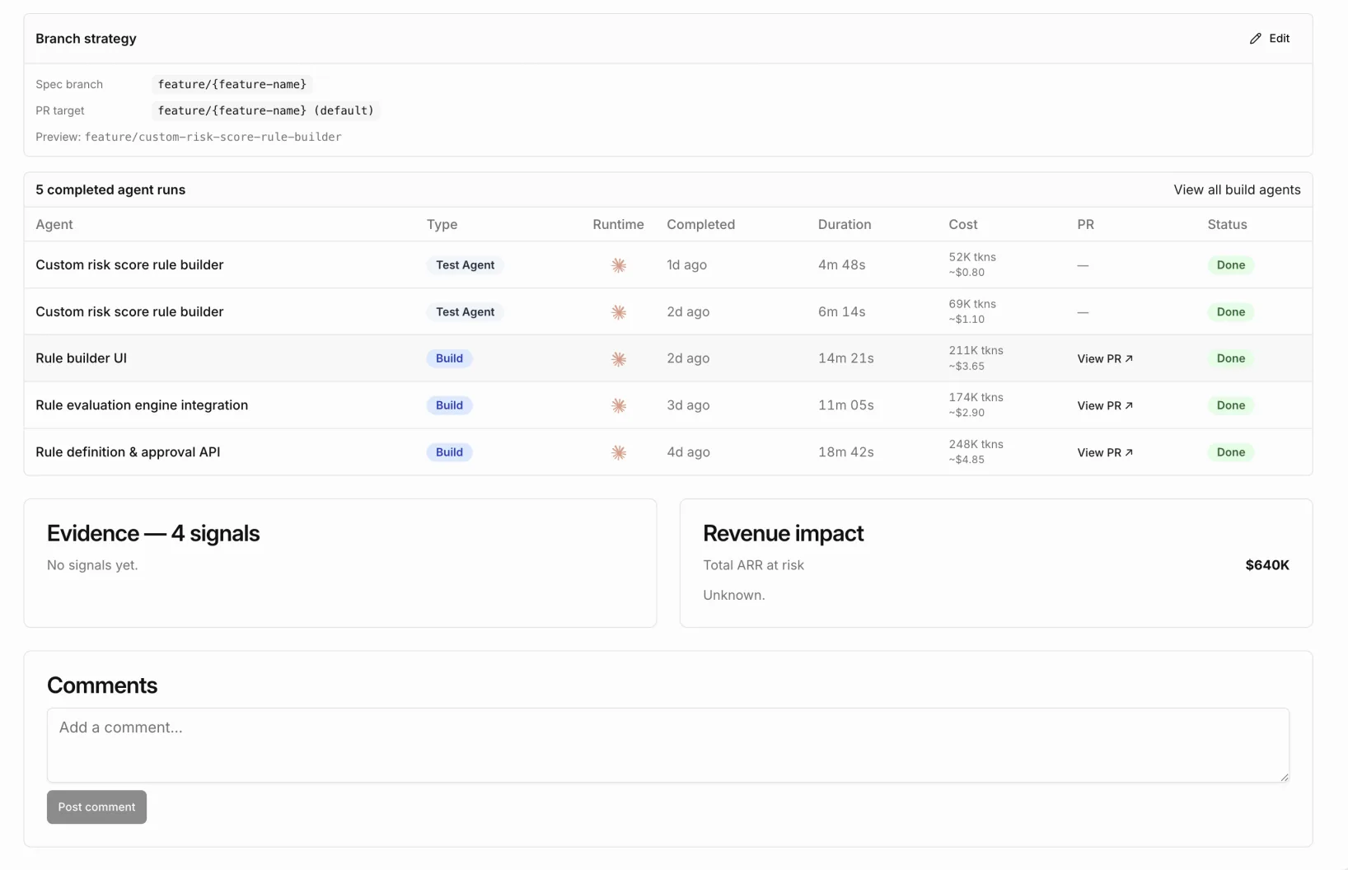Click the 52K tkns cost cell

pos(972,264)
